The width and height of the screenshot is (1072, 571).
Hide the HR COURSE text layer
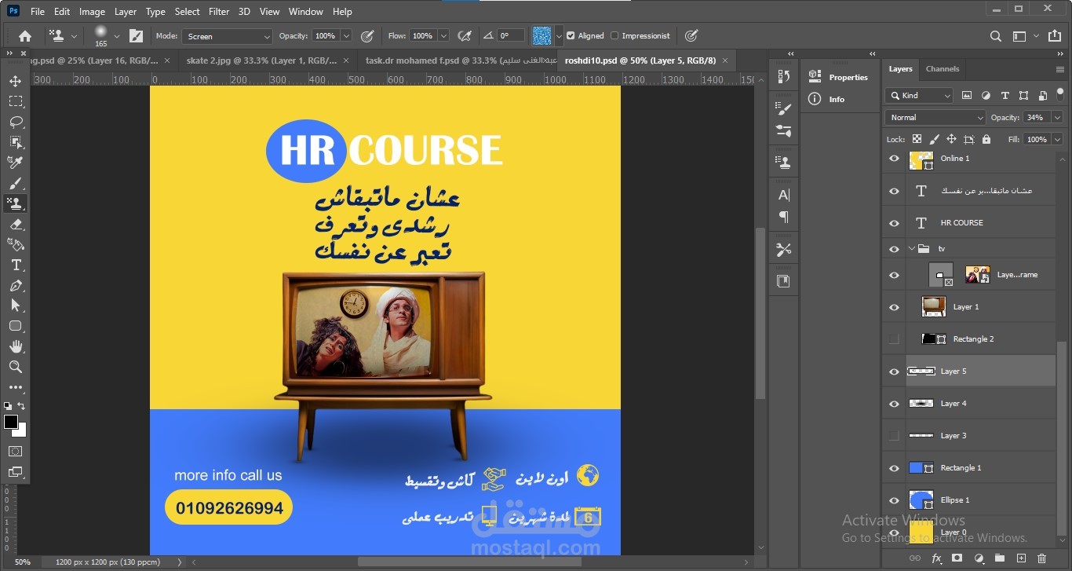coord(893,223)
